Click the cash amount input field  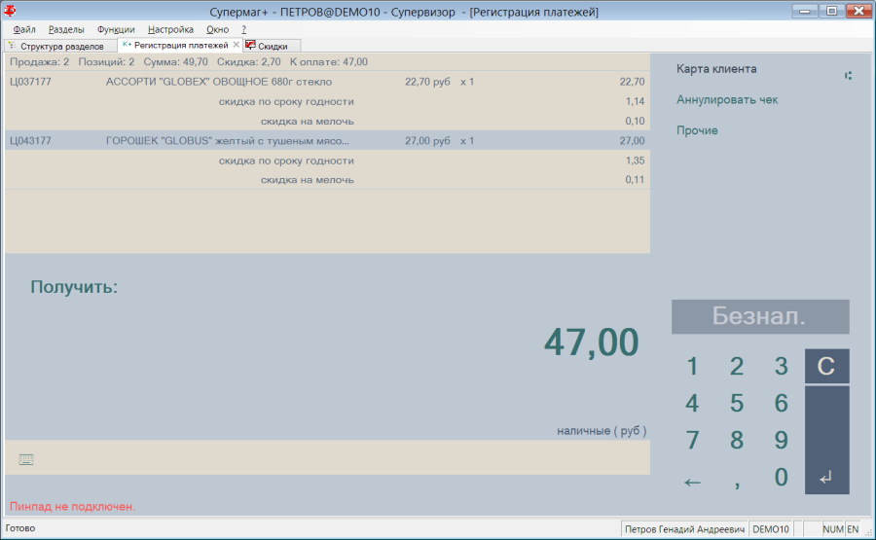(x=327, y=457)
